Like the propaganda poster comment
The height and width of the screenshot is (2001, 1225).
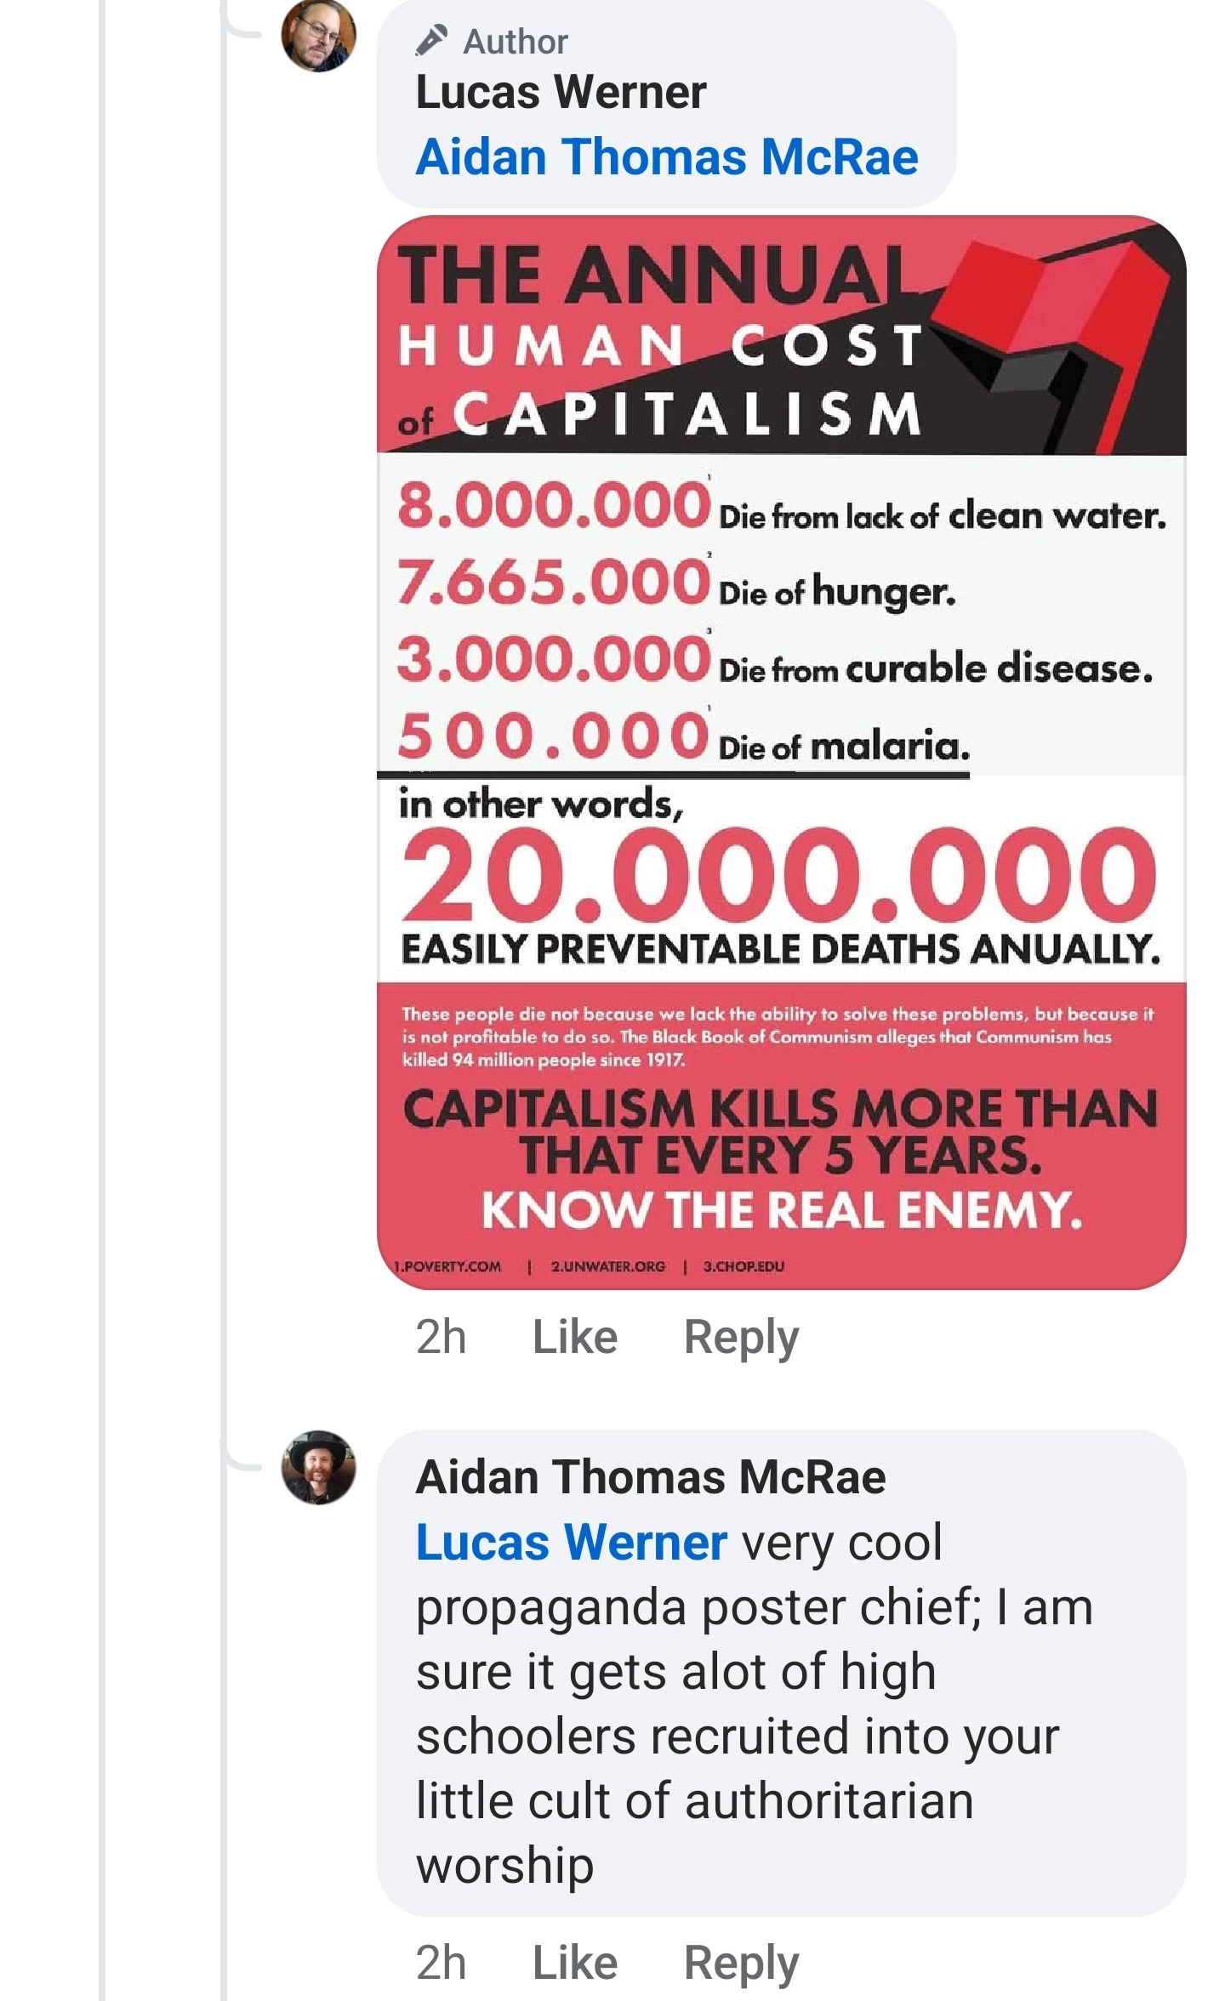point(574,1963)
